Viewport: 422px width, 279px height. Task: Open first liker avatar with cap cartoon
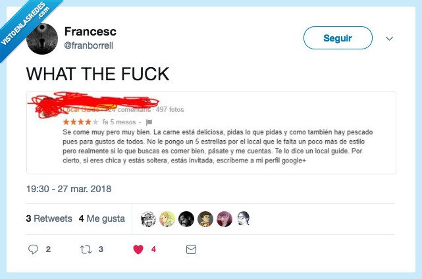[148, 219]
